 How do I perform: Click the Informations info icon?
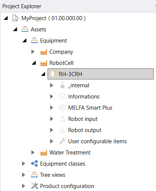click(62, 97)
